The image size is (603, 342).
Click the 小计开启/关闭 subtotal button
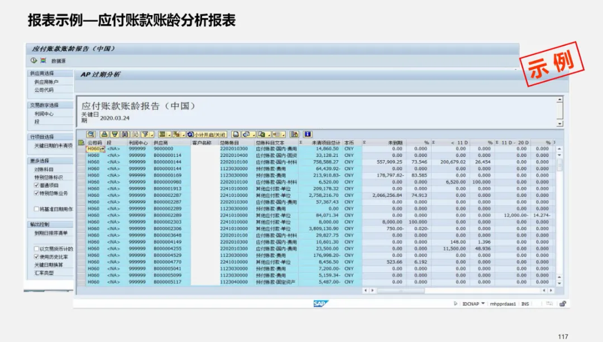click(x=207, y=134)
